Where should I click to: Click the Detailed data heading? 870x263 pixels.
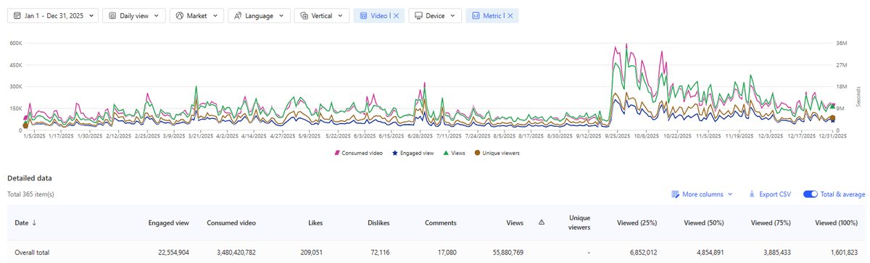pyautogui.click(x=29, y=178)
